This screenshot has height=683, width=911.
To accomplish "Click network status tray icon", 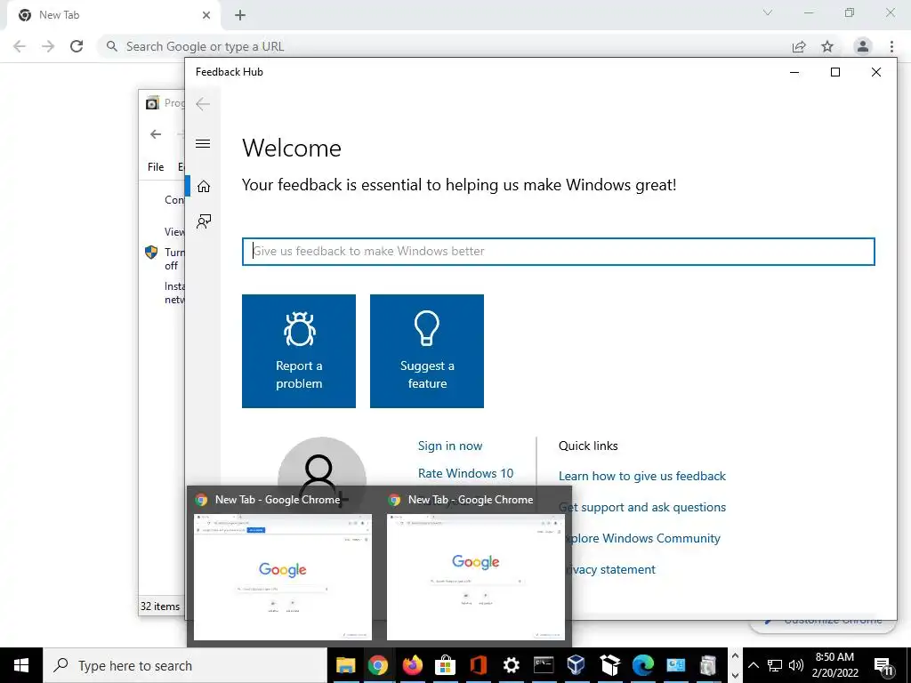I will 775,665.
